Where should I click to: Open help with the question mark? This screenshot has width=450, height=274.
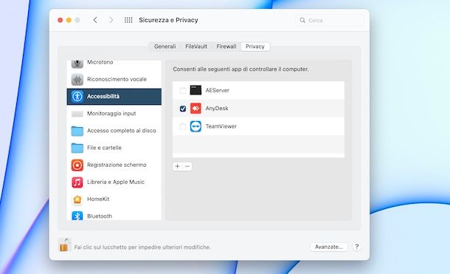click(357, 247)
